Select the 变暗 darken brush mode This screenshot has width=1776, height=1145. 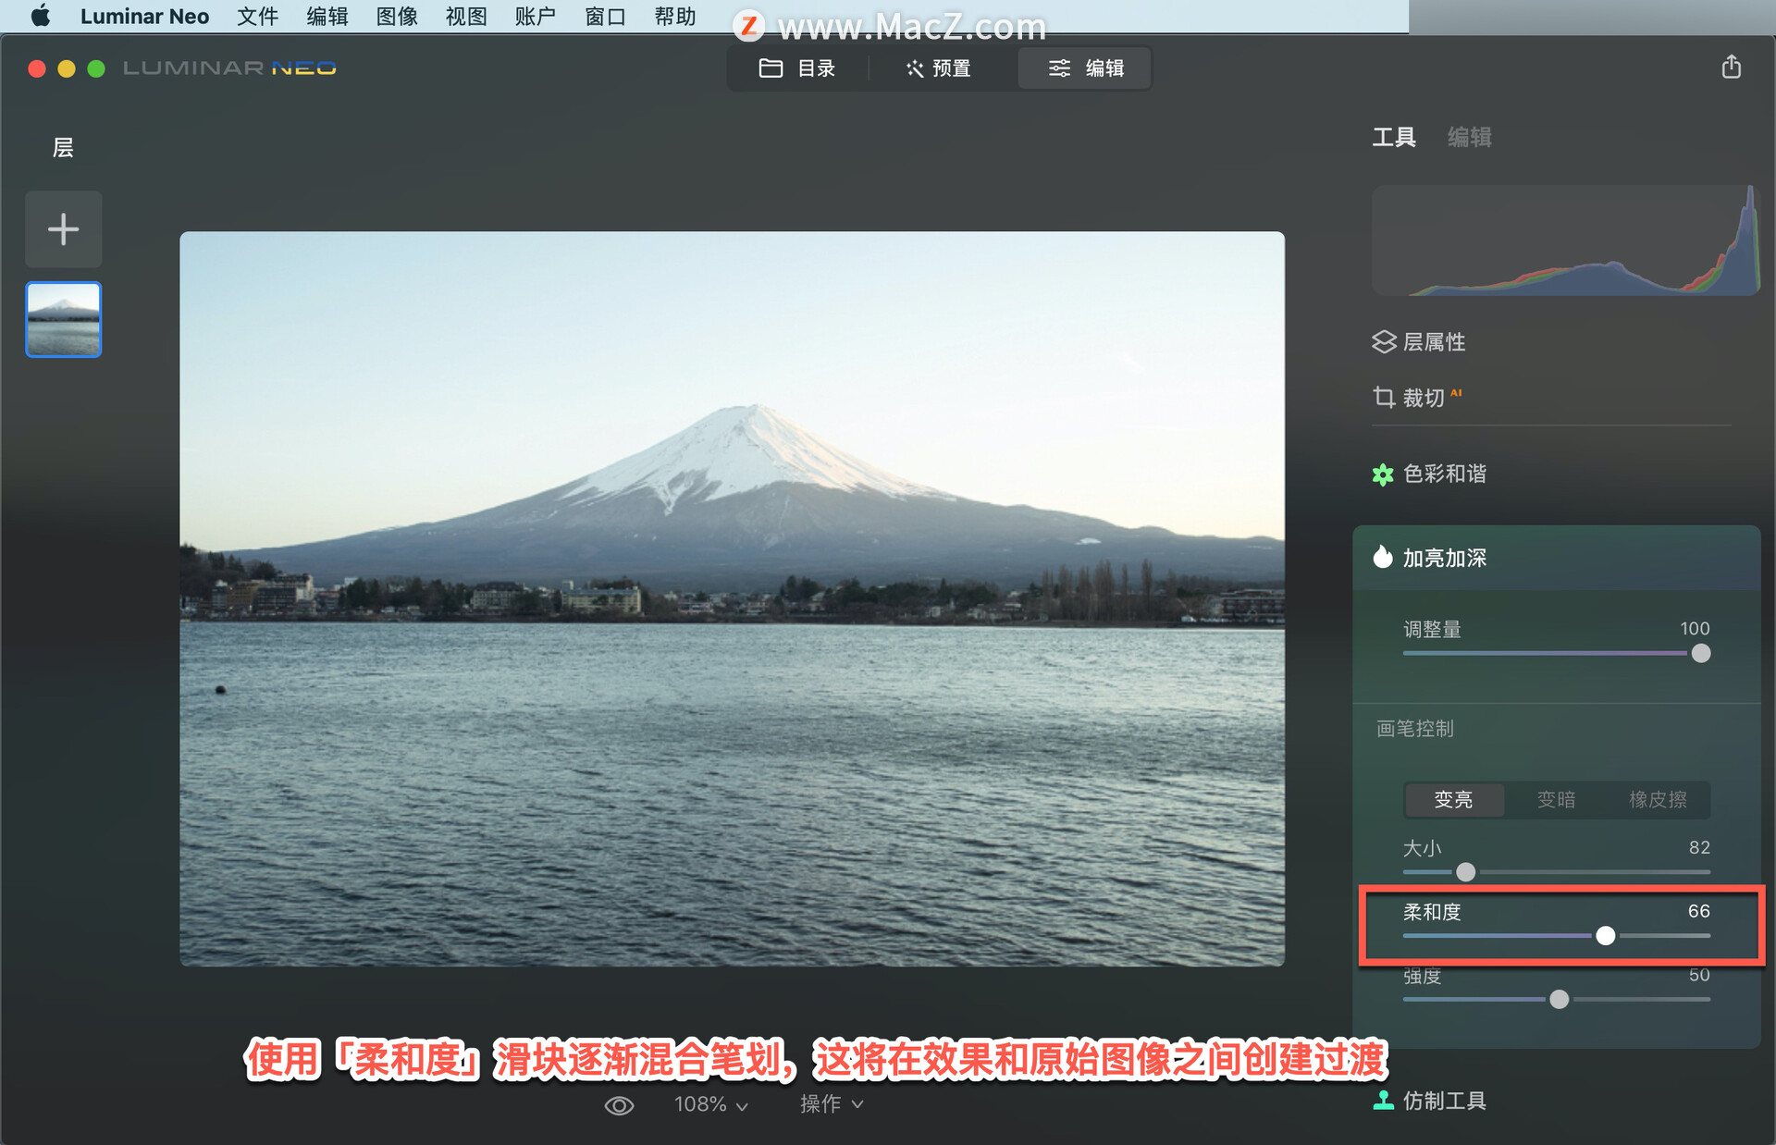[1556, 799]
